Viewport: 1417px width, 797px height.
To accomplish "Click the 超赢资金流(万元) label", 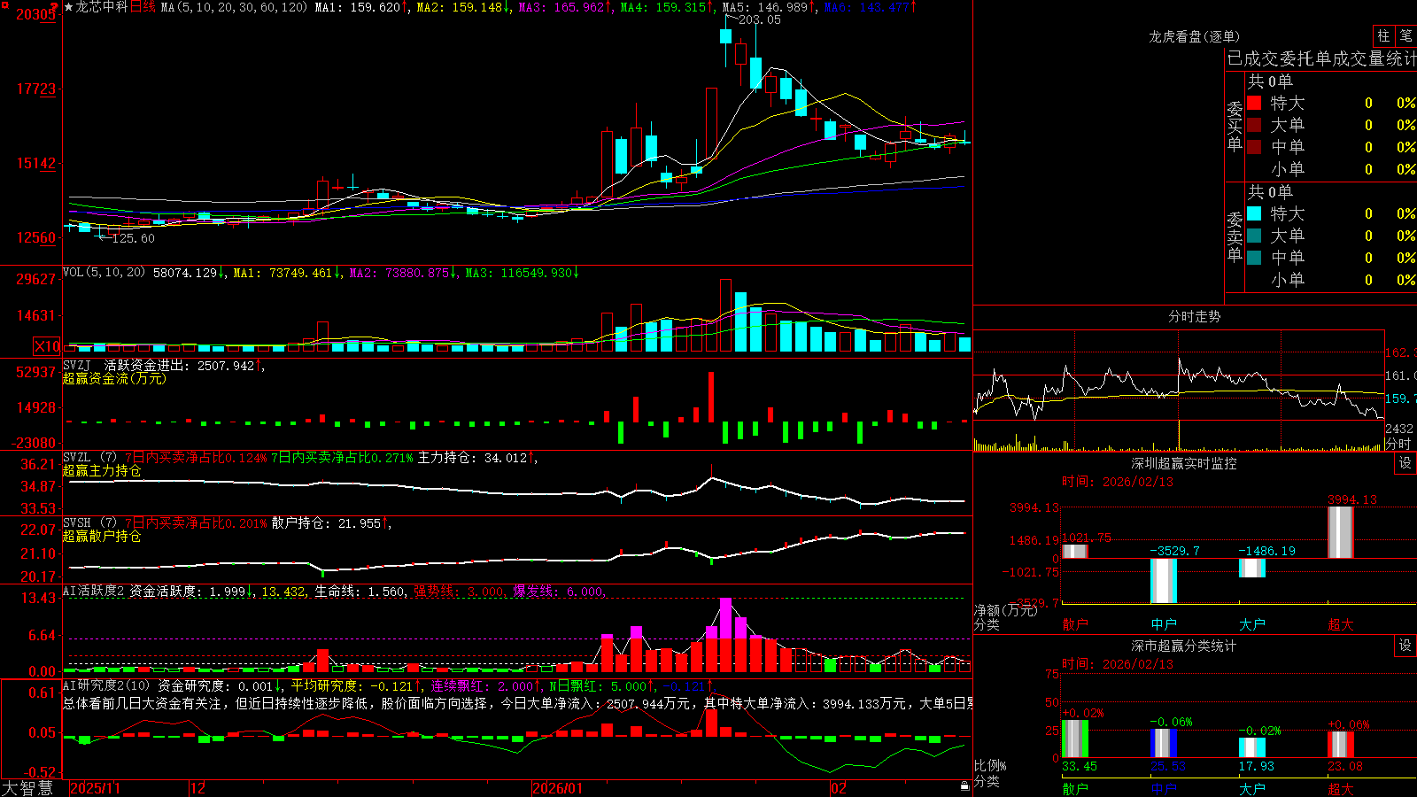I will (114, 378).
